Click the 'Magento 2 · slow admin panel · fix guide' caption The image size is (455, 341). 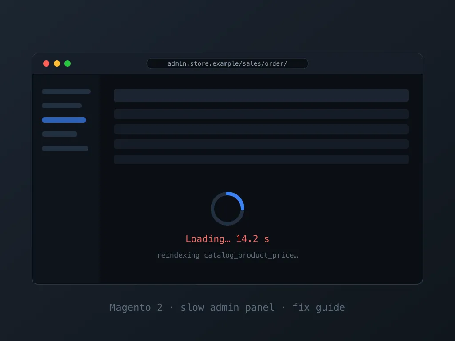click(x=227, y=307)
